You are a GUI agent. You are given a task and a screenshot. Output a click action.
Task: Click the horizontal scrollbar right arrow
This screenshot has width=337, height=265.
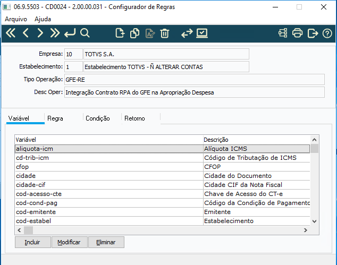[306, 230]
